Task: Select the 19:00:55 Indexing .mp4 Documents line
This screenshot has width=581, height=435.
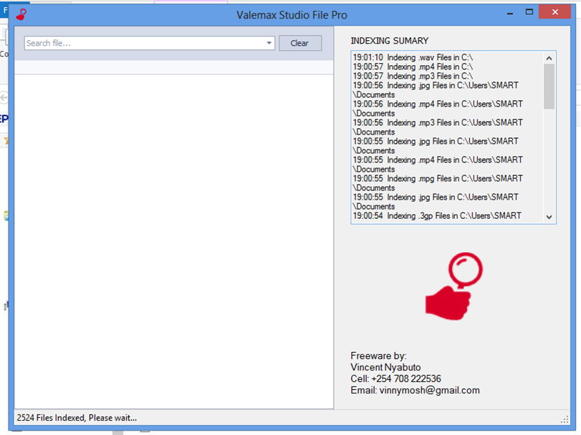Action: pyautogui.click(x=438, y=165)
